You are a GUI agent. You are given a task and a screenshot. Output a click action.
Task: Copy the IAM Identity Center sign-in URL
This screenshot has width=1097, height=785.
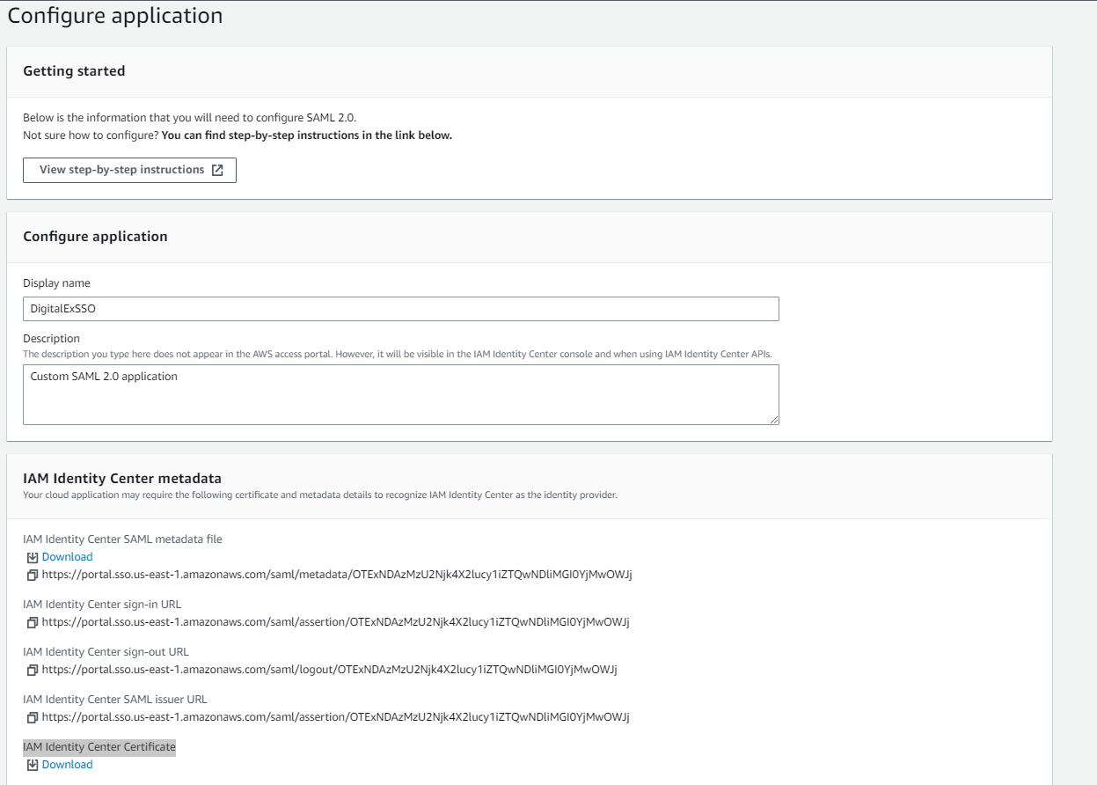click(x=33, y=622)
